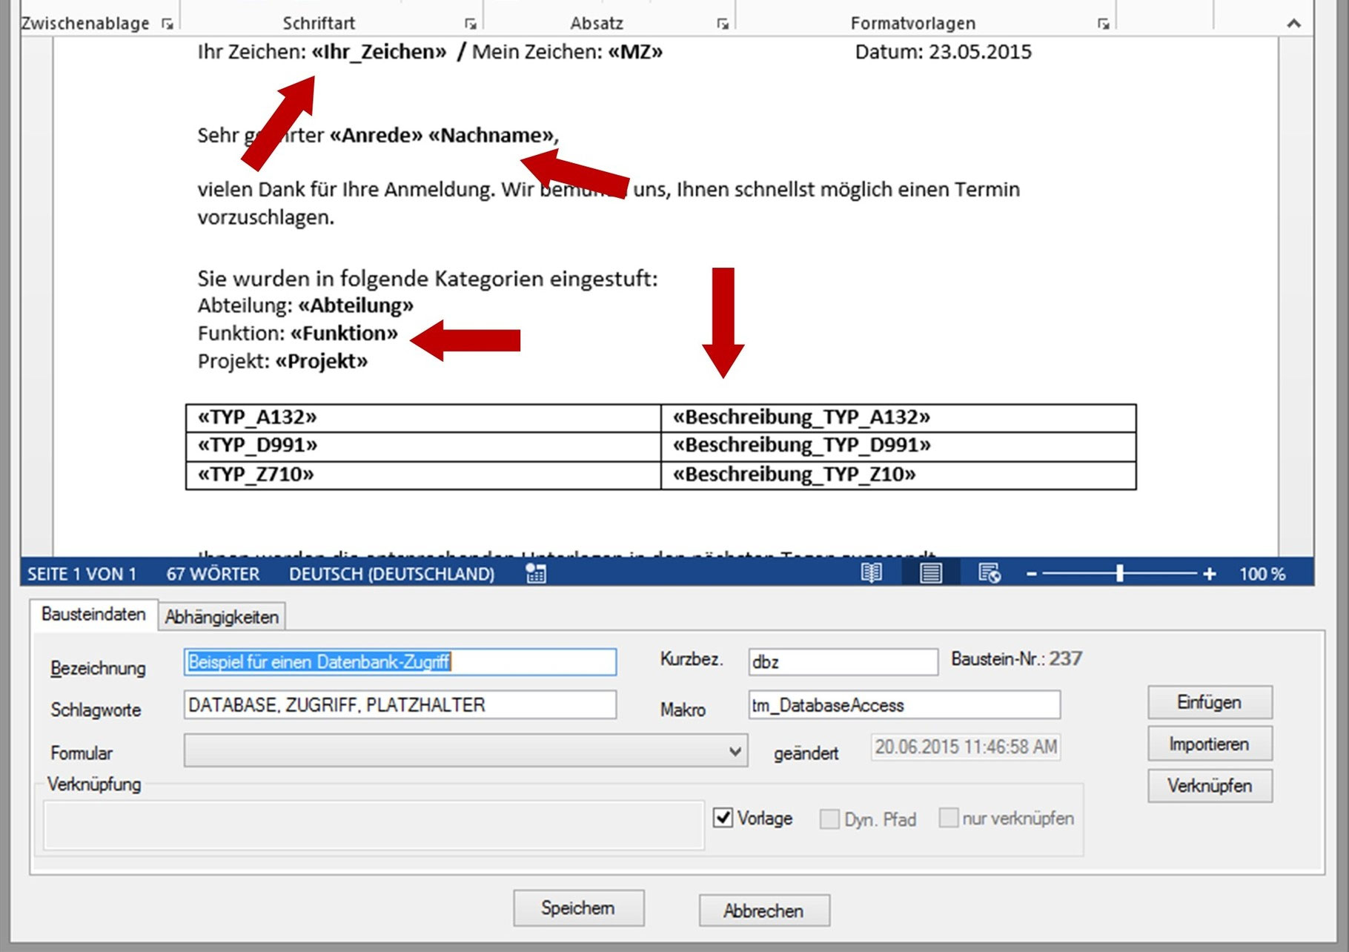Toggle the Vorlage checkbox

[721, 818]
